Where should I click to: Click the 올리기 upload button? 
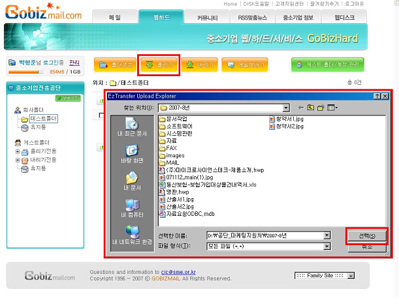tap(159, 65)
